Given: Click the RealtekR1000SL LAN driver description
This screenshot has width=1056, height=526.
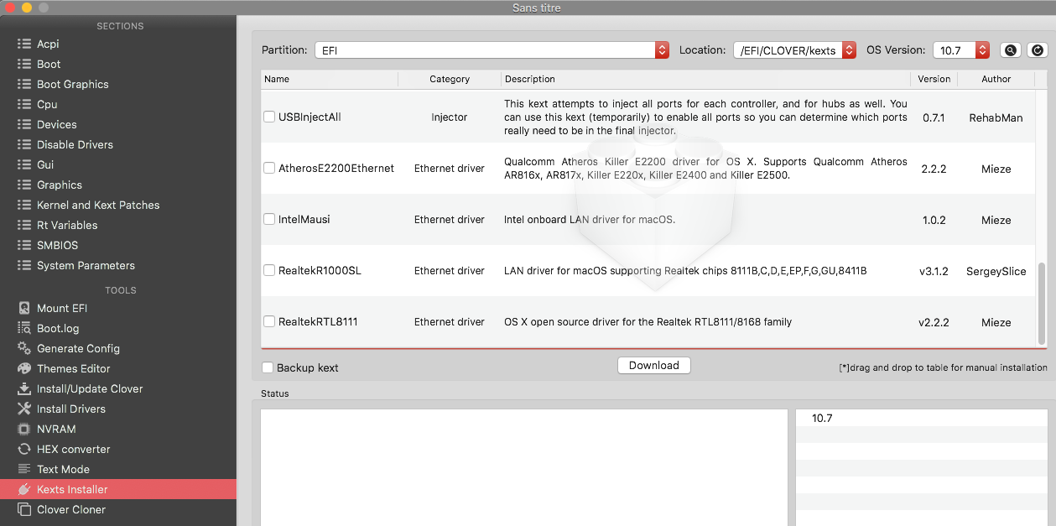Looking at the screenshot, I should tap(685, 271).
